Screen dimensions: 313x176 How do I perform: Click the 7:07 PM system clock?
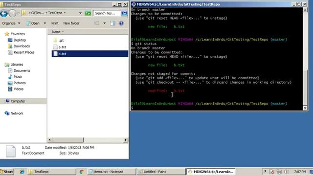point(300,172)
